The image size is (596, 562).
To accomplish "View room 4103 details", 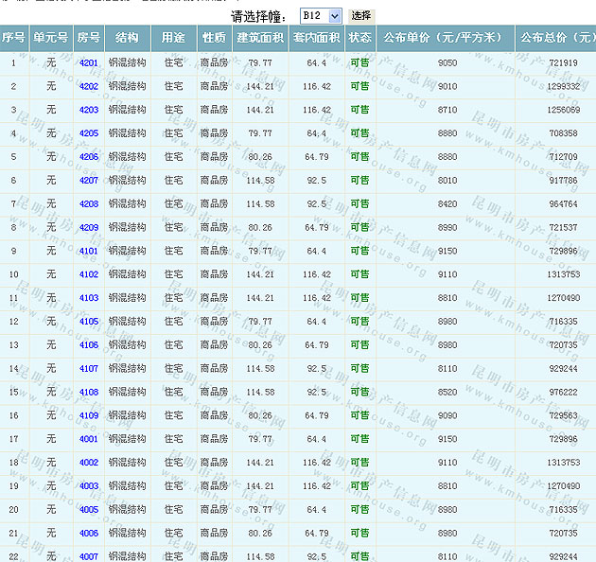I will click(x=89, y=298).
